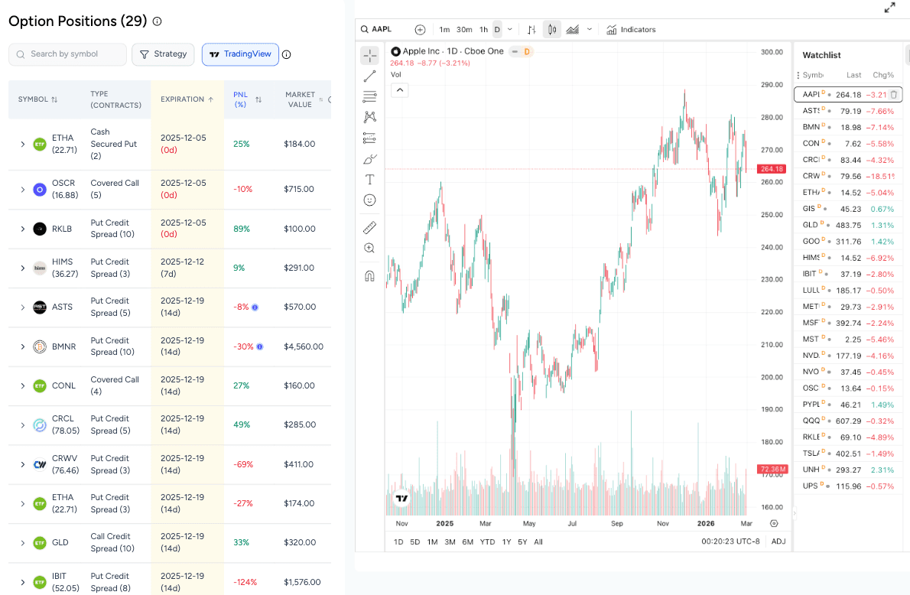The width and height of the screenshot is (910, 595).
Task: Click the TradingView filter button
Action: (240, 54)
